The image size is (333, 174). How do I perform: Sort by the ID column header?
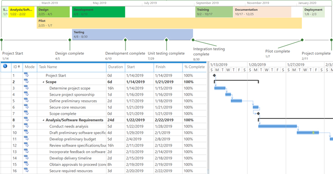coord(17,67)
